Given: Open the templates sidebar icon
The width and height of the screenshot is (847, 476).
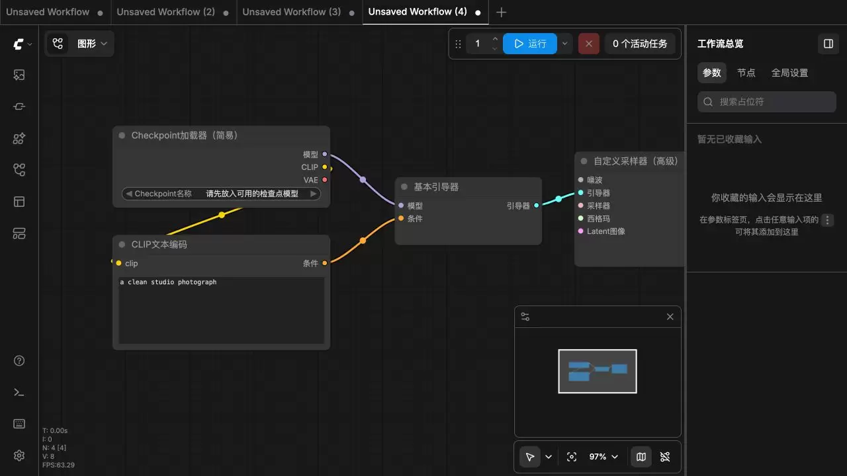Looking at the screenshot, I should (x=19, y=202).
